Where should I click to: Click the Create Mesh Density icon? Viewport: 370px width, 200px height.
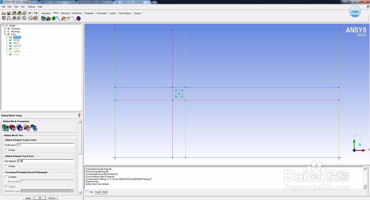point(63,18)
